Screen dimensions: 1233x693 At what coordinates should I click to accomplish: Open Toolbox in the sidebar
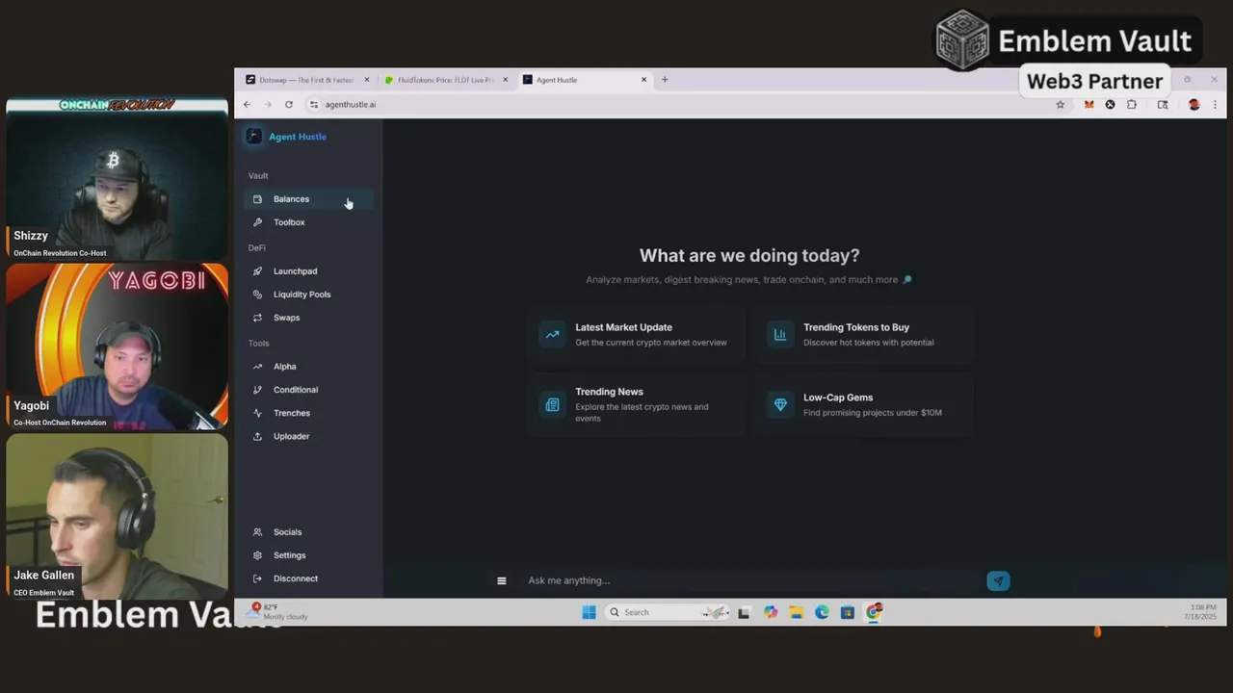[x=308, y=222]
